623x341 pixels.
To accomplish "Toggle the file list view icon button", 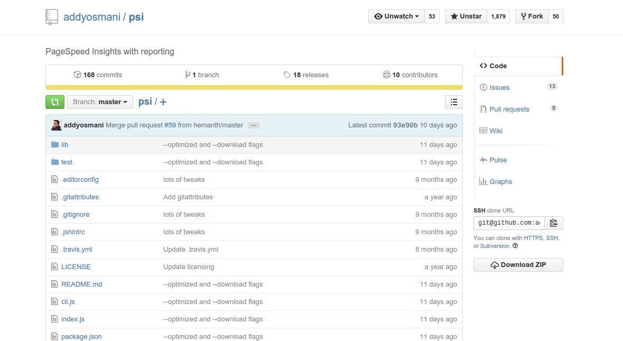I will tap(454, 102).
